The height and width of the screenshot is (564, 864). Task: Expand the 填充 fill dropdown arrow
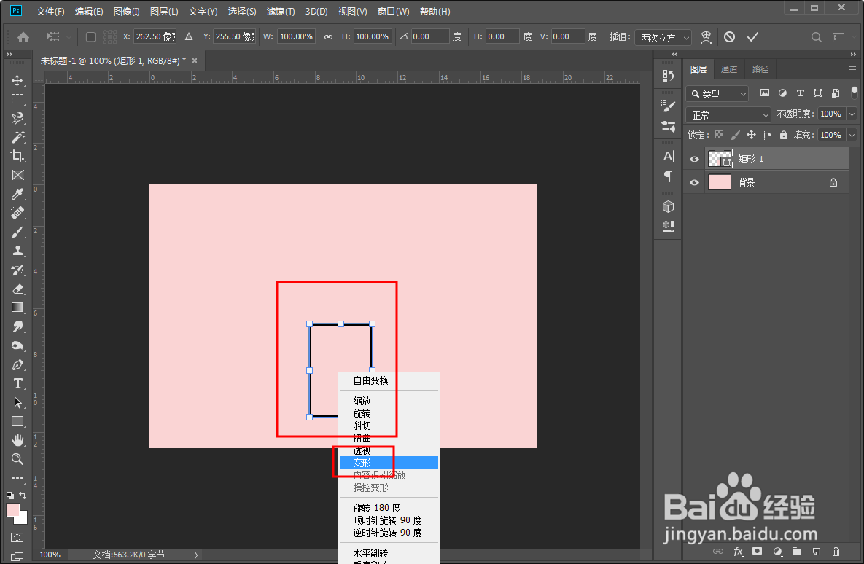pos(852,135)
